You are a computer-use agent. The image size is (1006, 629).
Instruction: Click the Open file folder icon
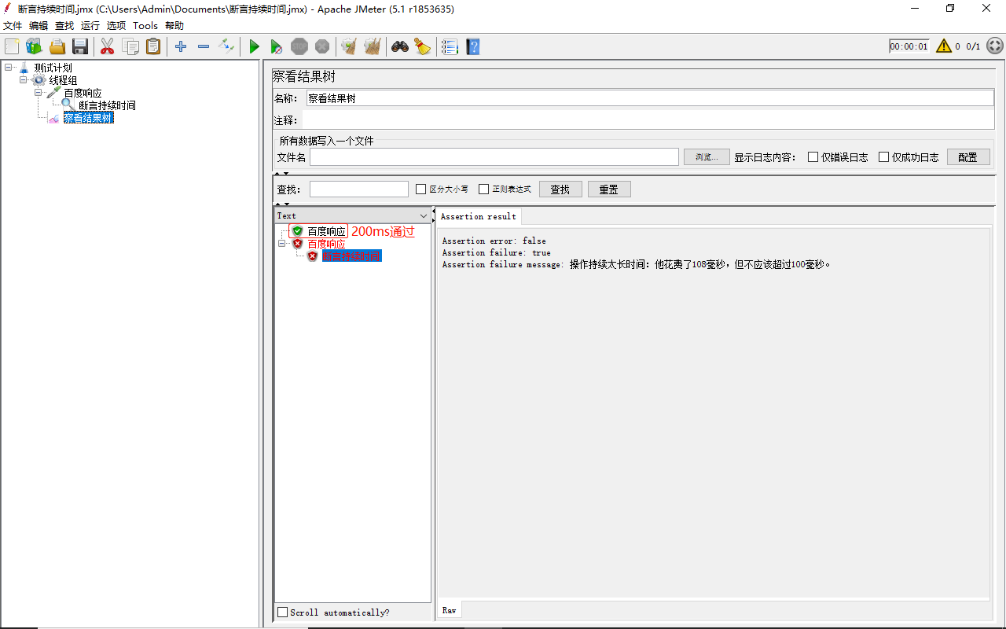[57, 46]
